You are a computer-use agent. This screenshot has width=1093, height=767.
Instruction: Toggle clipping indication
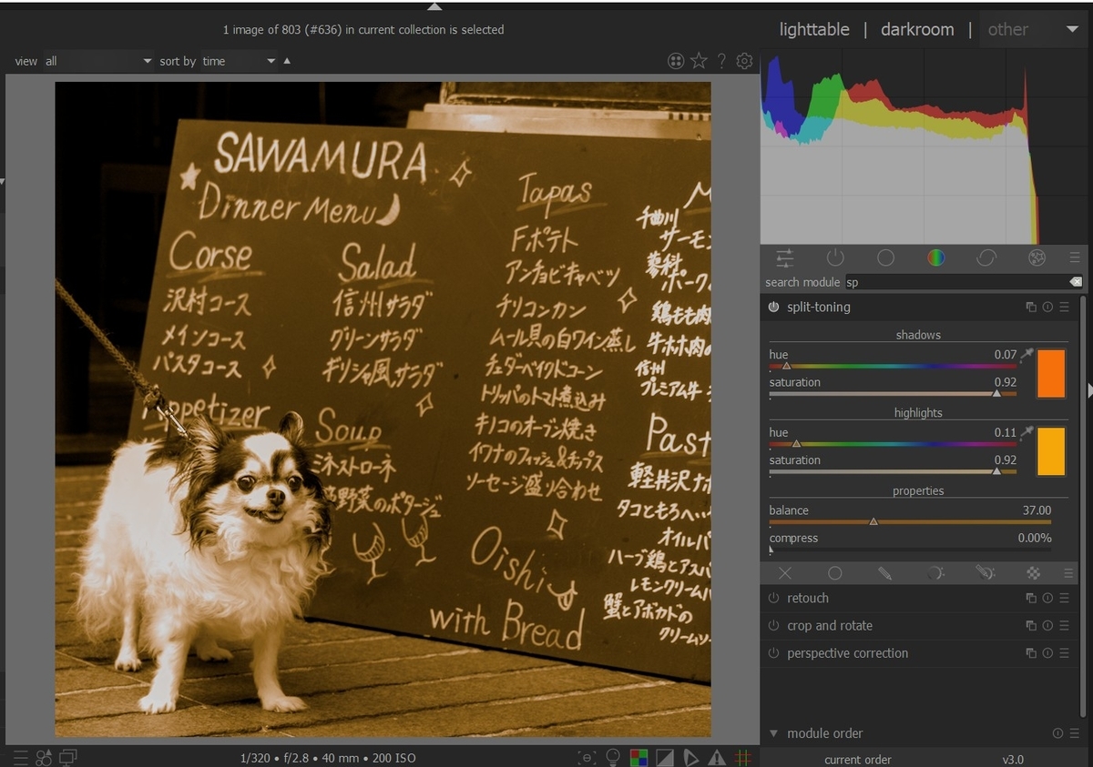point(665,757)
